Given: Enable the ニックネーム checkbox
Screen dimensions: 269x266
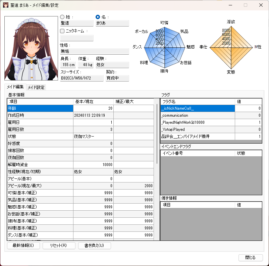Looking at the screenshot, I should click(x=62, y=31).
